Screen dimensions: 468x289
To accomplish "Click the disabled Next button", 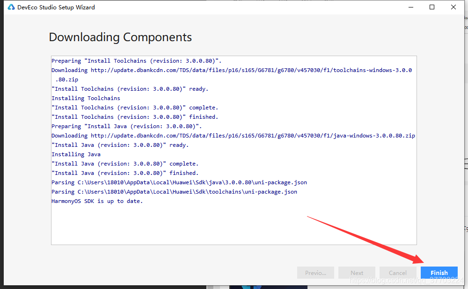I will pyautogui.click(x=357, y=273).
